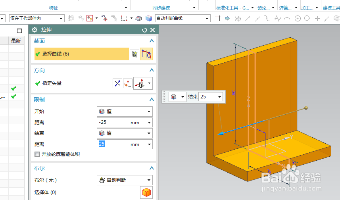This screenshot has width=340, height=200.
Task: Close the 拉伸 dialog
Action: click(153, 30)
